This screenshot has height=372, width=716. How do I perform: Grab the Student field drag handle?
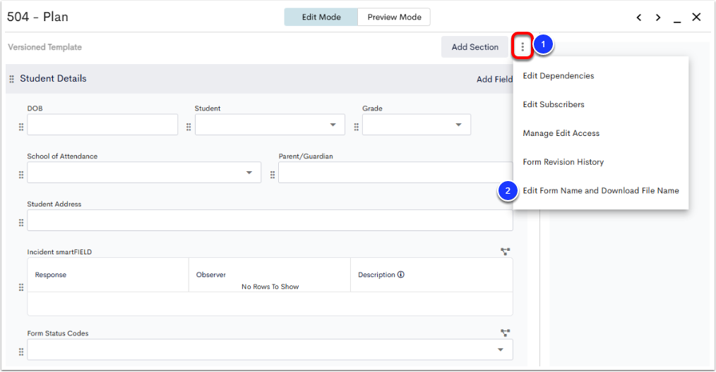coord(189,128)
